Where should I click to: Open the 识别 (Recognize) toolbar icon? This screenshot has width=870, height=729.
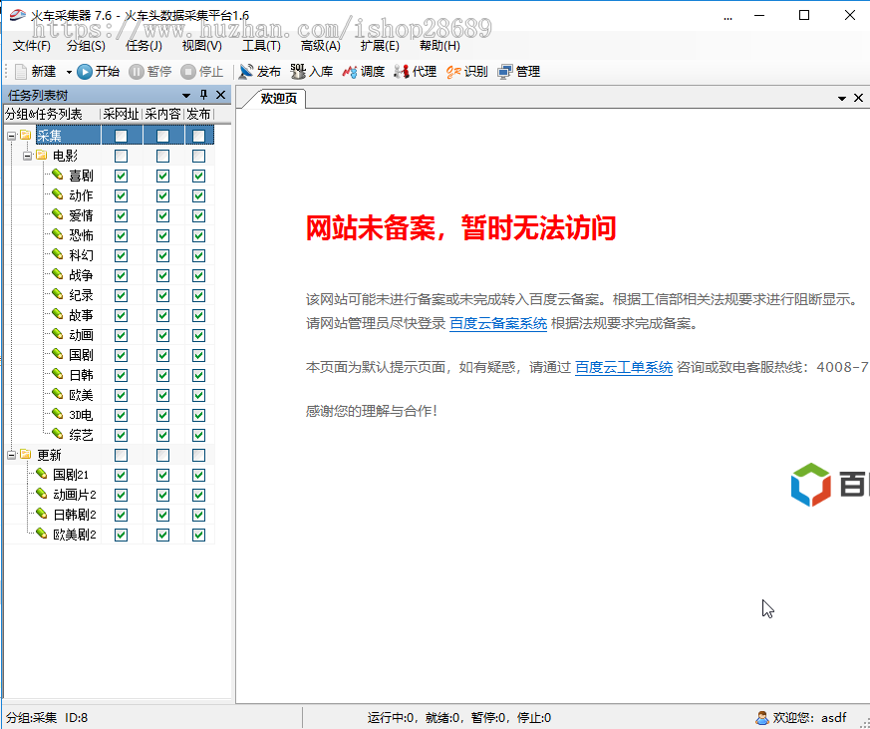[453, 72]
